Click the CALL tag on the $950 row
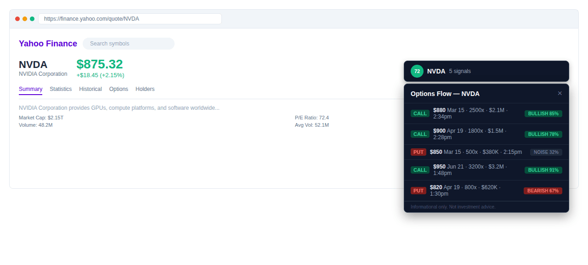 click(x=420, y=170)
